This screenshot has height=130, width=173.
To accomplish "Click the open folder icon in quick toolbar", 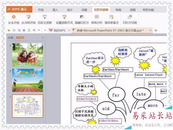I will coord(9,31).
